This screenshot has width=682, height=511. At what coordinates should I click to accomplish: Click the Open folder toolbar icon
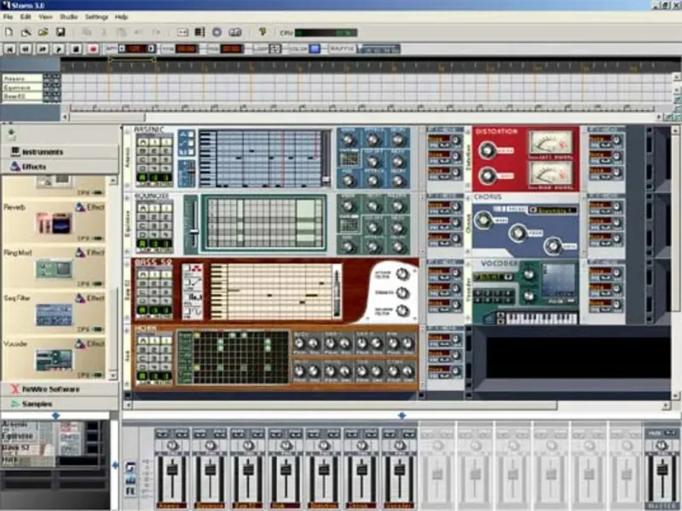[43, 32]
